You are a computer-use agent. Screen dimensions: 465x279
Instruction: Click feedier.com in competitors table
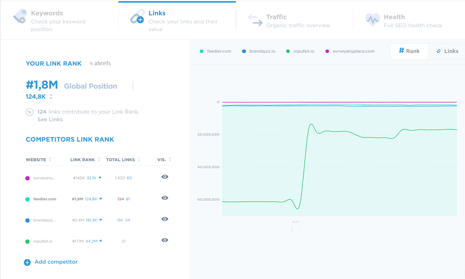coord(45,199)
